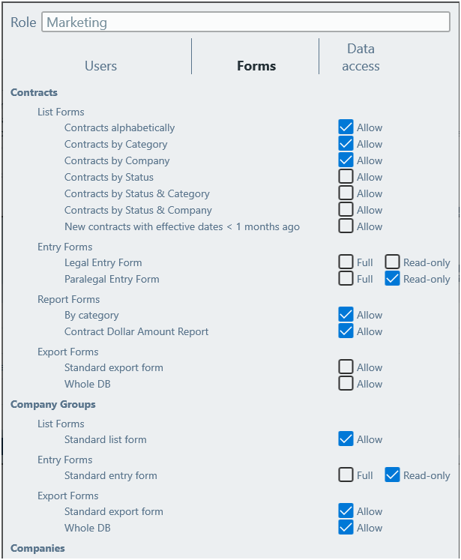461x560 pixels.
Task: Check Allow for Contracts by Status & Category
Action: pos(346,194)
